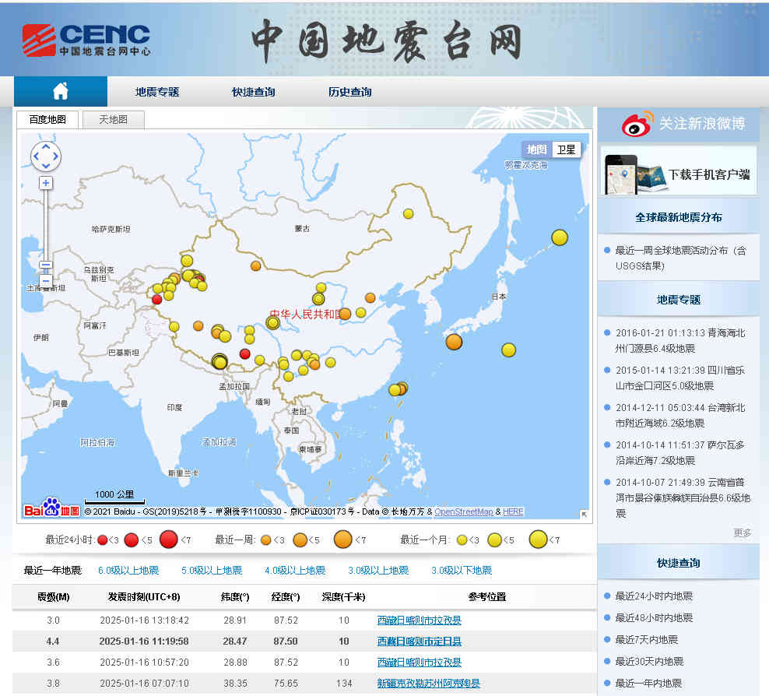Select the 百度地图 tab

(x=48, y=119)
